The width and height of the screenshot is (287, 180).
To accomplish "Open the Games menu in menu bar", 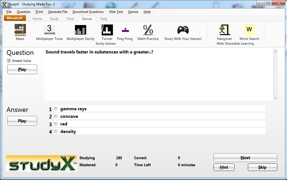I will [133, 12].
